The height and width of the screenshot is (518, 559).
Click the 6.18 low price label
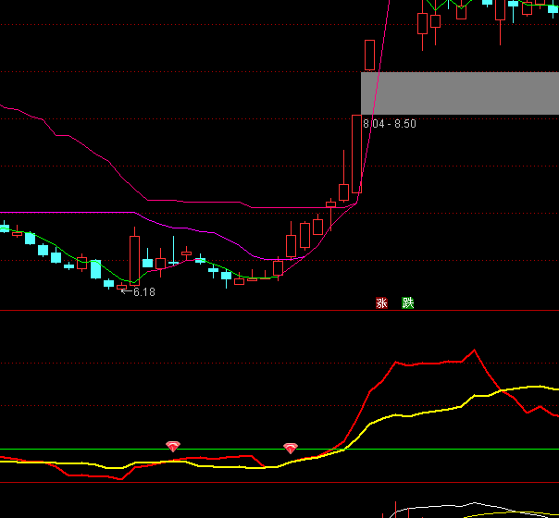(x=143, y=292)
